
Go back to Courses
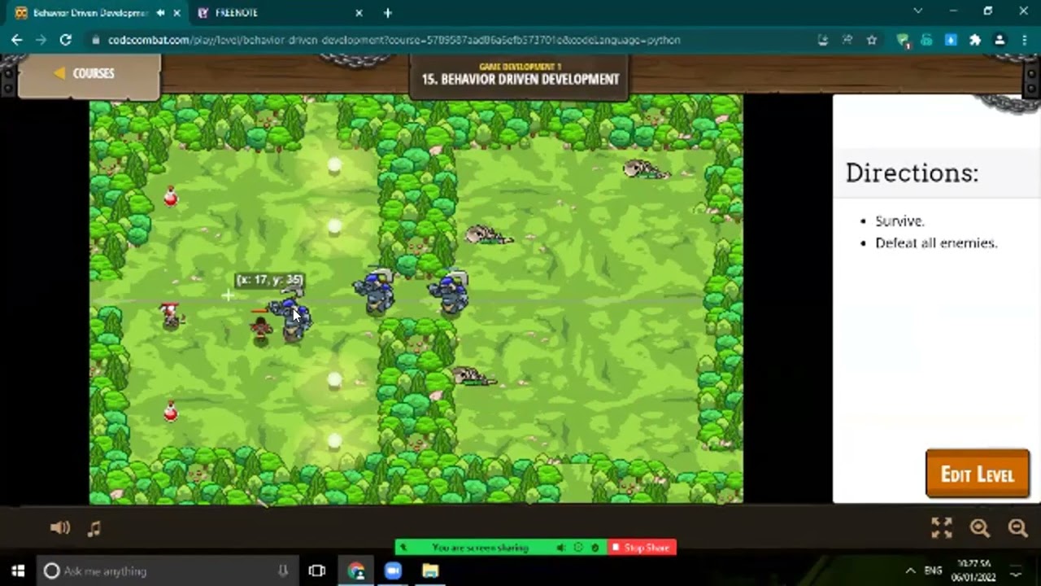tap(85, 73)
